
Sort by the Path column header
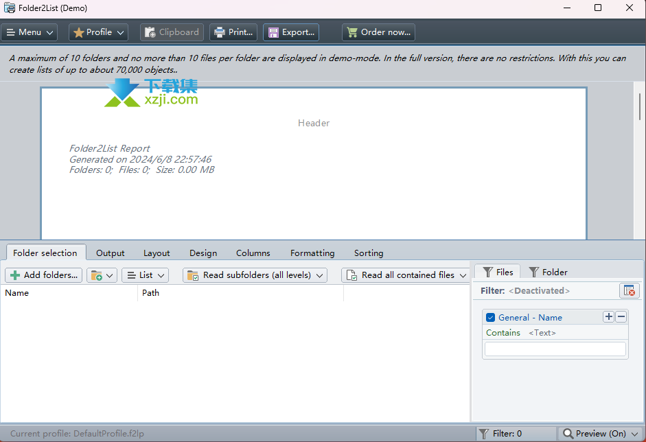click(x=240, y=293)
